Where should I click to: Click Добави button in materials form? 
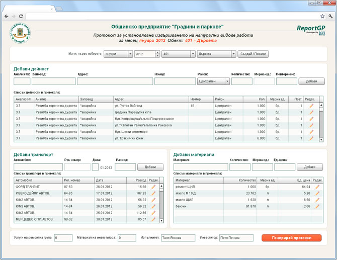coord(310,167)
